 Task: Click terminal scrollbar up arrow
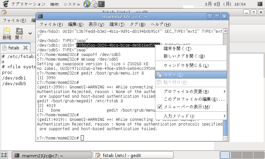tap(225, 31)
